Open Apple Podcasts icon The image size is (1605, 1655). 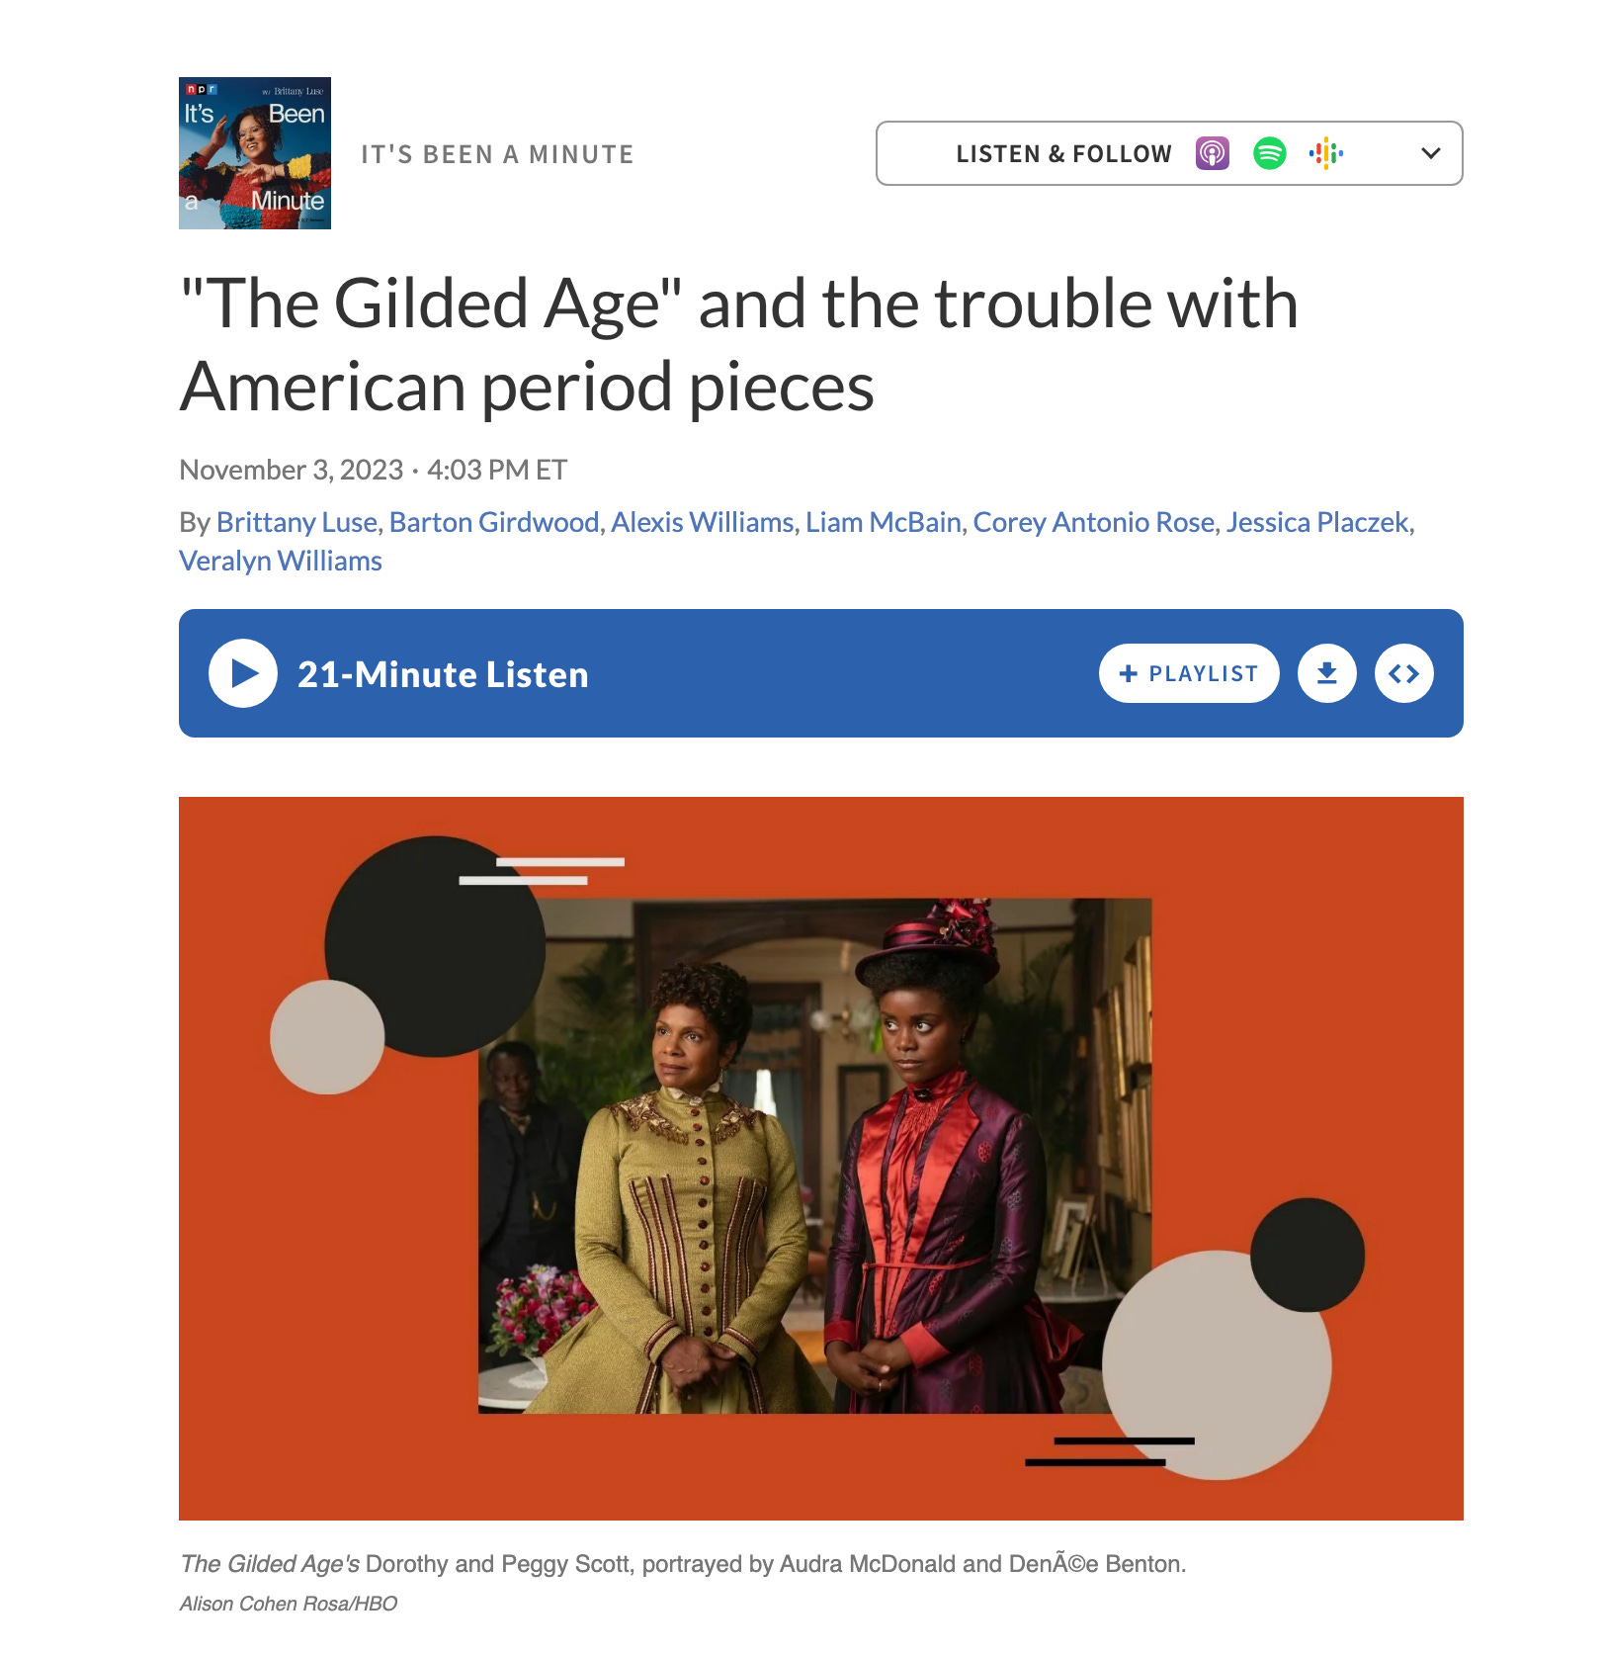(1213, 153)
